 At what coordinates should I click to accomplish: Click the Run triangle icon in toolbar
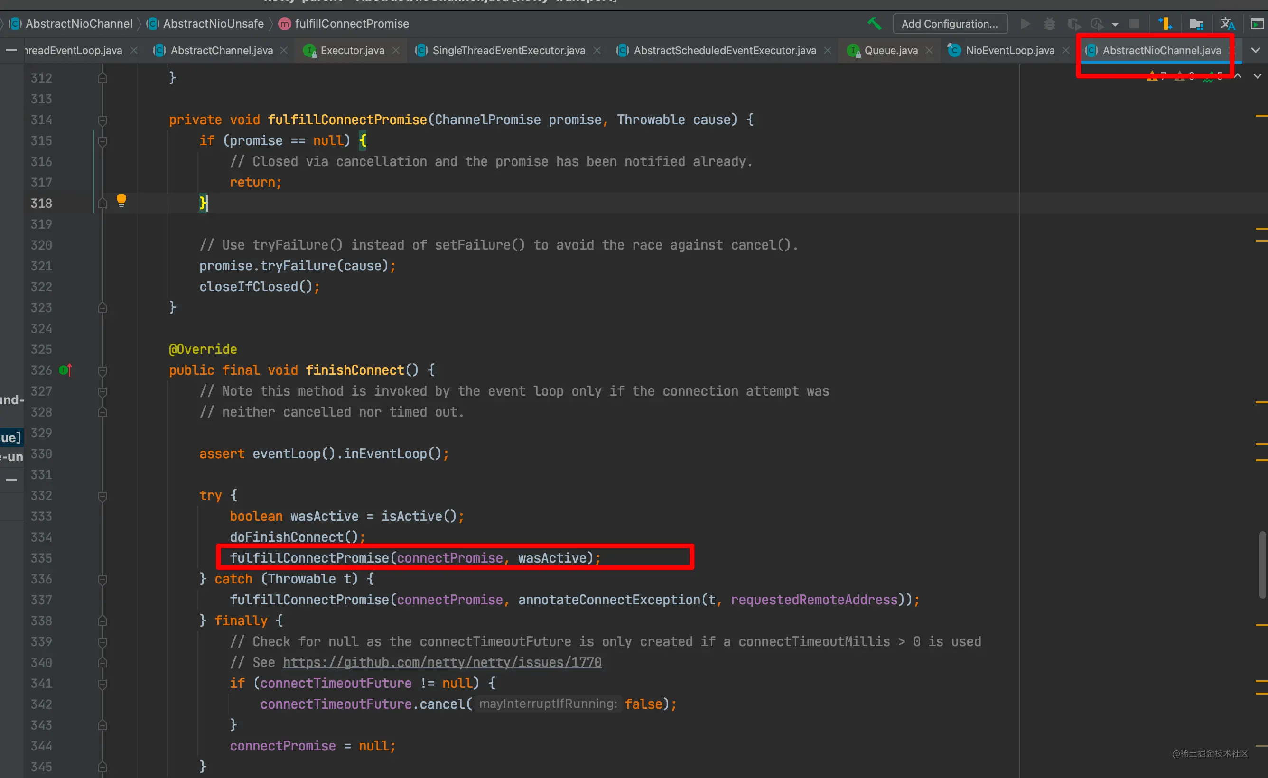click(1025, 24)
